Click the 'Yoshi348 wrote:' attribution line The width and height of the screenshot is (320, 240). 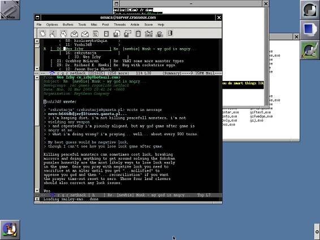pos(60,102)
